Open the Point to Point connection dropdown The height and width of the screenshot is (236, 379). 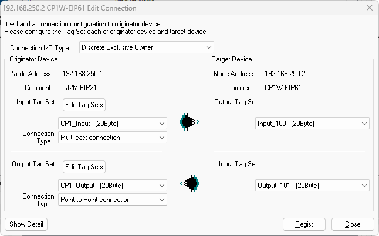[113, 200]
